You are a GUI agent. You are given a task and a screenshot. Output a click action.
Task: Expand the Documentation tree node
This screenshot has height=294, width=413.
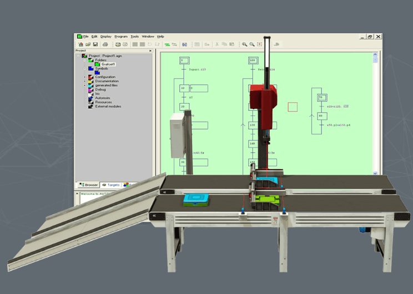85,81
